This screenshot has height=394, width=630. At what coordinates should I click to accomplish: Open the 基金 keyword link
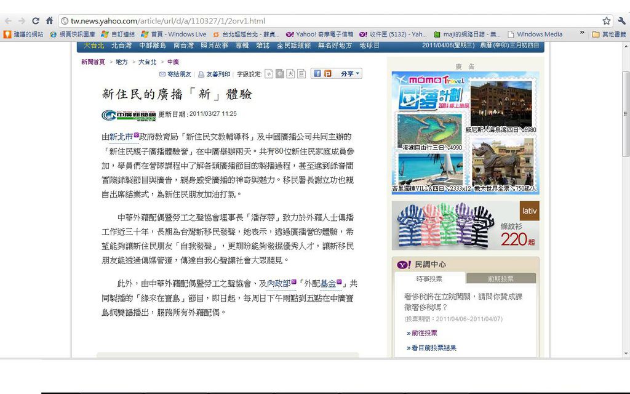tap(328, 283)
